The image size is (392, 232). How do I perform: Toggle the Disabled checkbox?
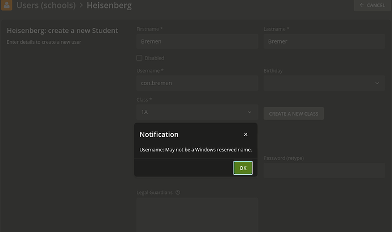click(139, 58)
